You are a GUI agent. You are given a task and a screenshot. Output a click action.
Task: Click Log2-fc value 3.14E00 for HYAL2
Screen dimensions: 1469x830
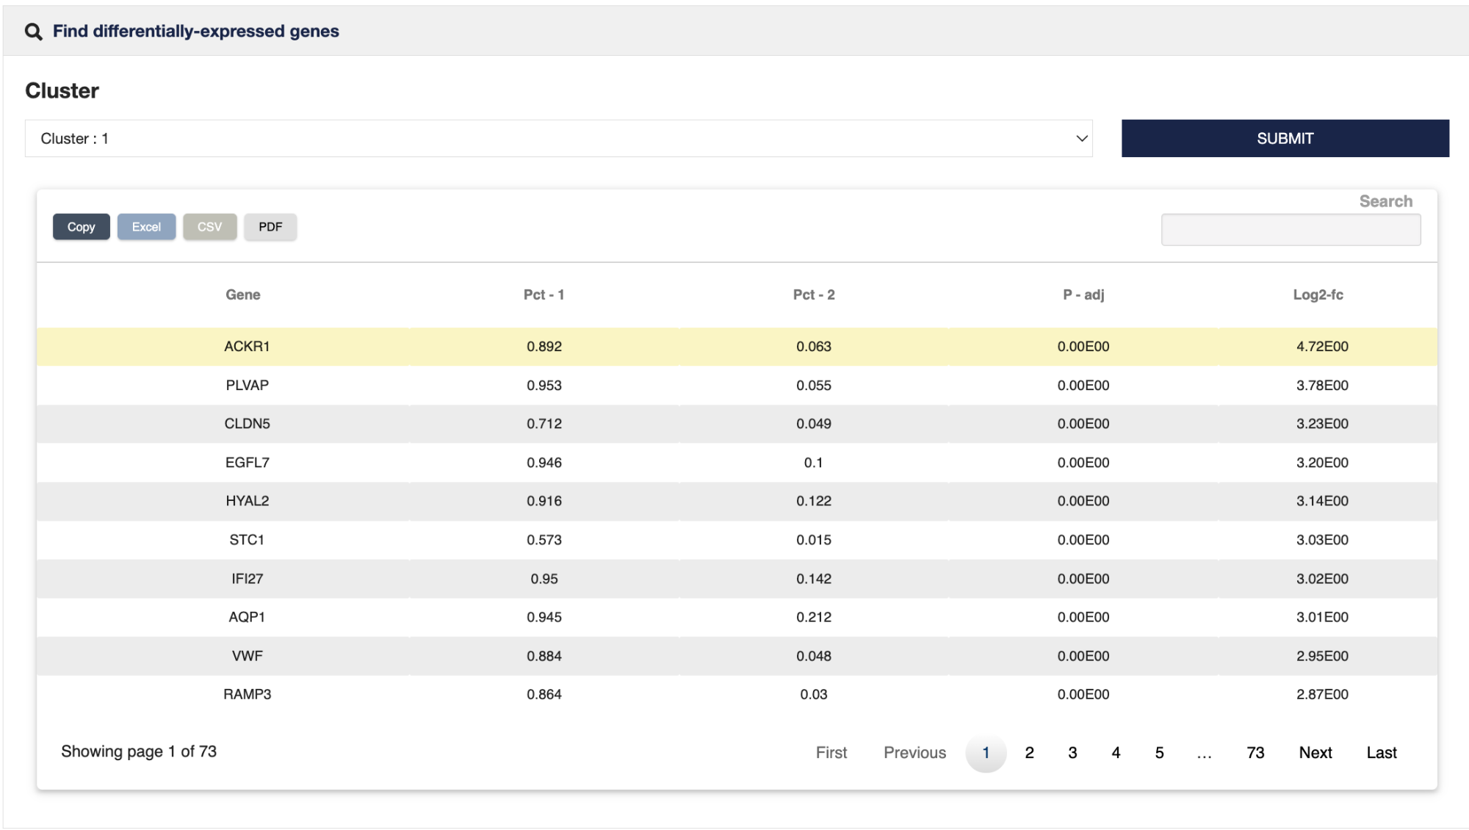[x=1322, y=501]
